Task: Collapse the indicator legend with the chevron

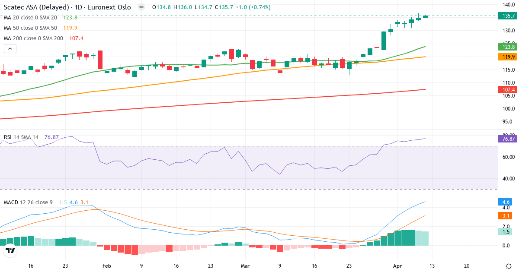Action: (10, 48)
